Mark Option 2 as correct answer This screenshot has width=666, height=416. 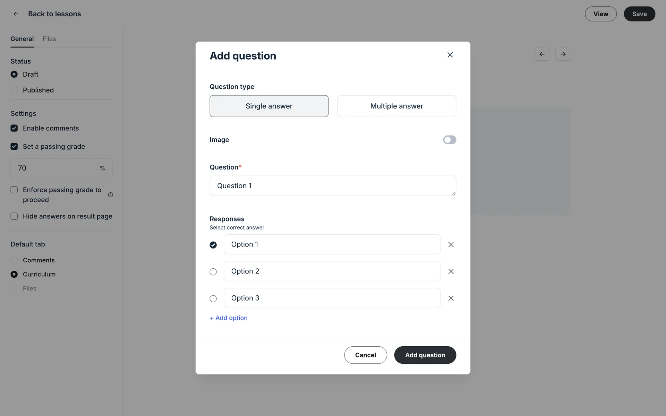point(213,272)
